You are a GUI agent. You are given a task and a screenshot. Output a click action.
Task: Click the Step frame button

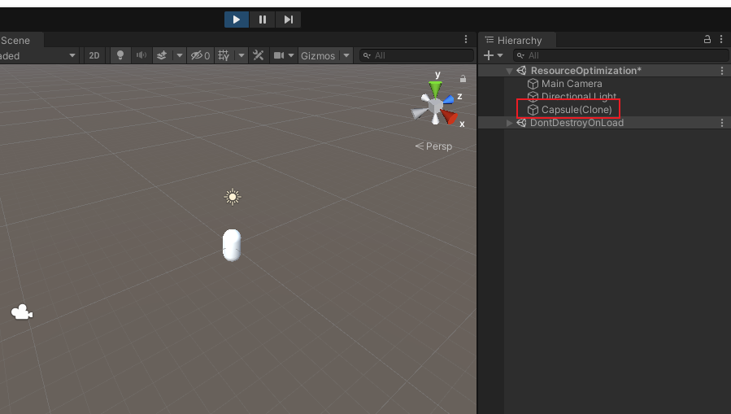pos(288,20)
